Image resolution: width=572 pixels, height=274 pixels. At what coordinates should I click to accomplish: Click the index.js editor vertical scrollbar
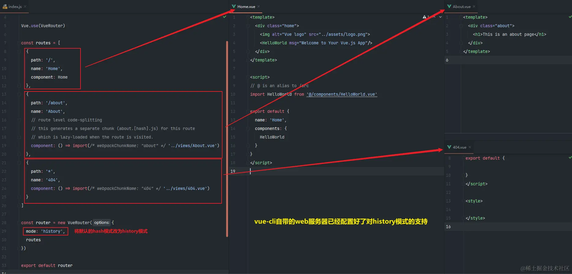227,139
